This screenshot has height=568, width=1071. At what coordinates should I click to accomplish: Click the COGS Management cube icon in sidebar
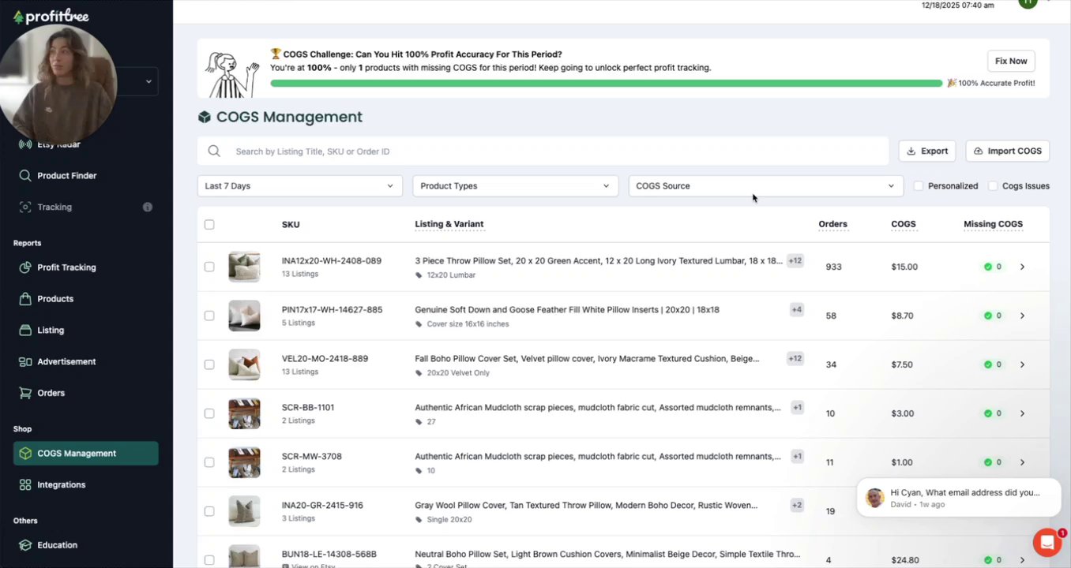tap(25, 454)
